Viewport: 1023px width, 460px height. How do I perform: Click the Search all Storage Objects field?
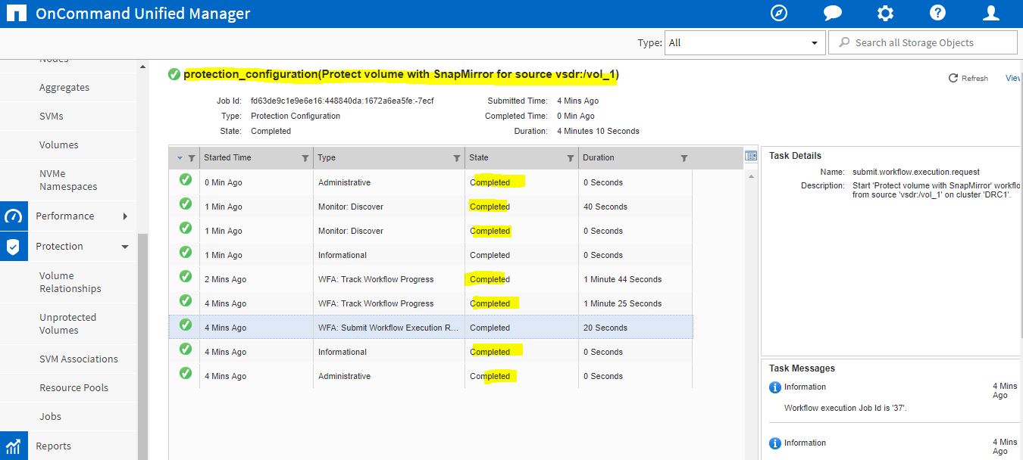(x=923, y=42)
